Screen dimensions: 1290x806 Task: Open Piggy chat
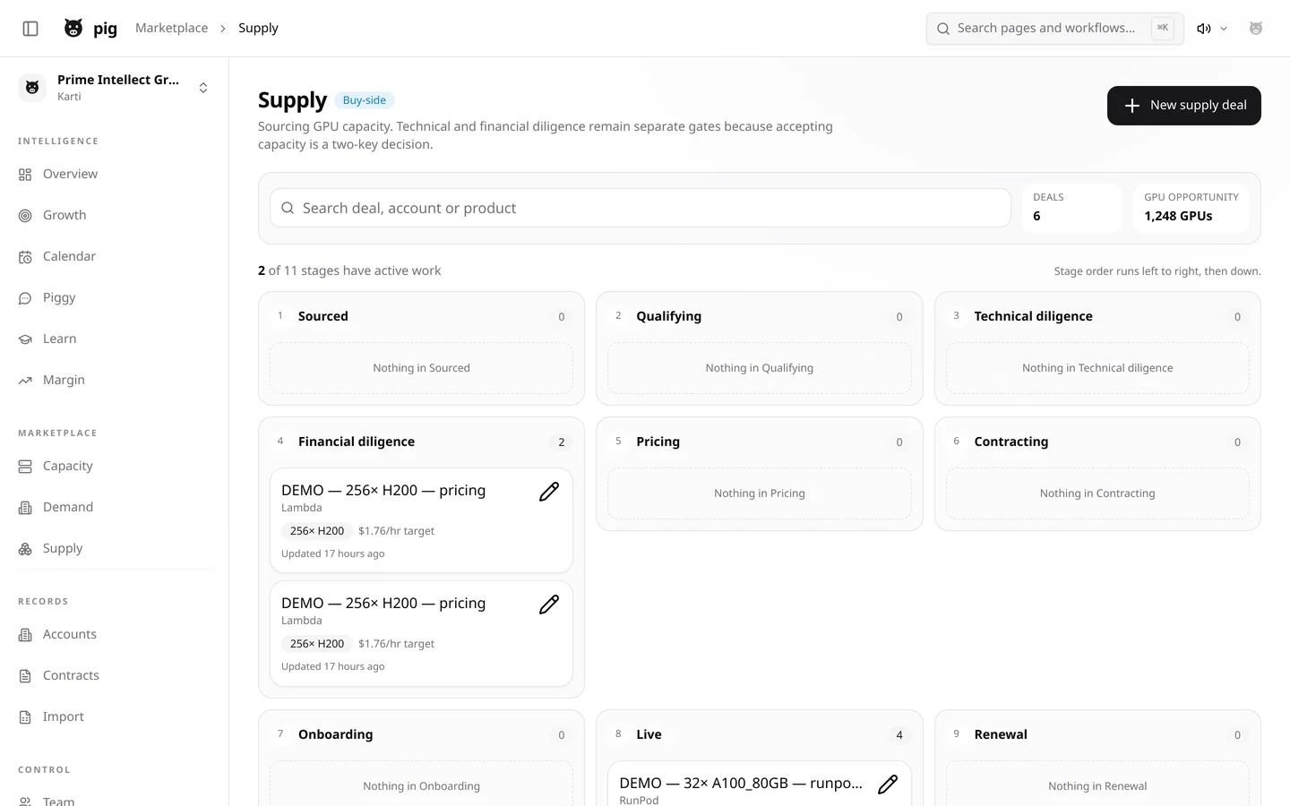point(114,297)
